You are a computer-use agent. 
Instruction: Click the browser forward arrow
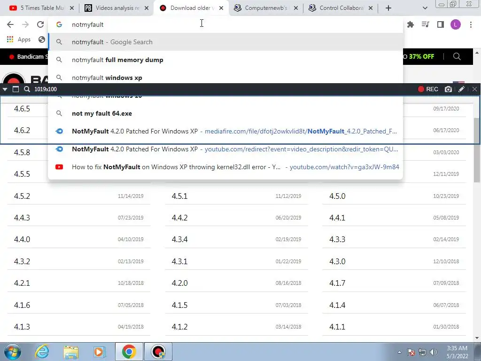[25, 24]
